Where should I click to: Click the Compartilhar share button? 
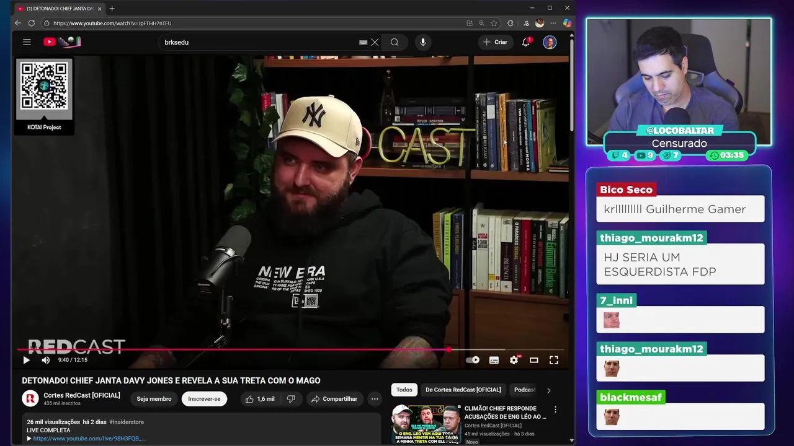click(334, 399)
